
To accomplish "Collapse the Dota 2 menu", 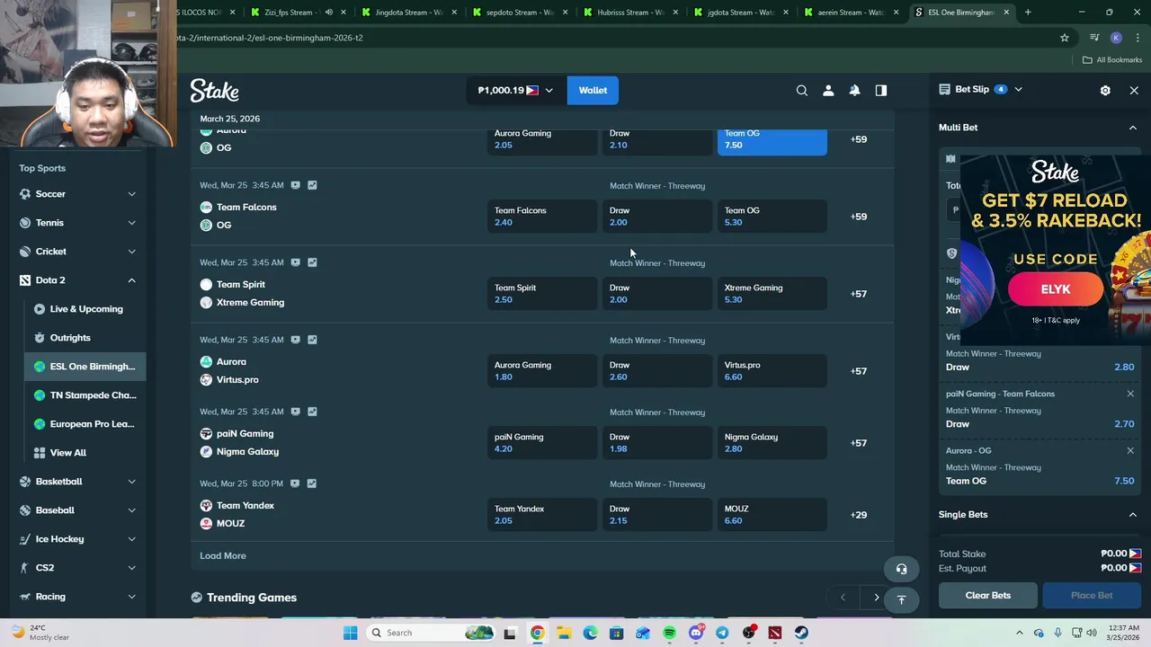I will 131,280.
